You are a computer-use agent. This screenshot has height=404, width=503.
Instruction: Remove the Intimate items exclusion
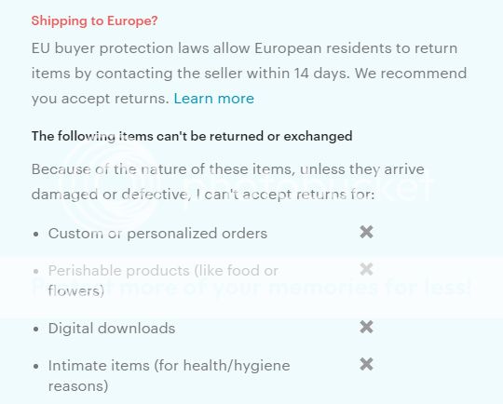coord(366,364)
